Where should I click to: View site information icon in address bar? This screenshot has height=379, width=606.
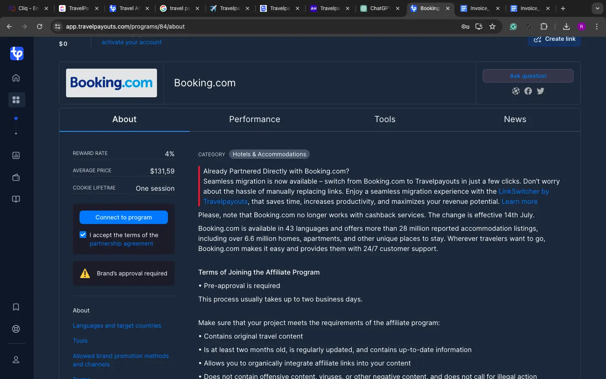pos(58,27)
